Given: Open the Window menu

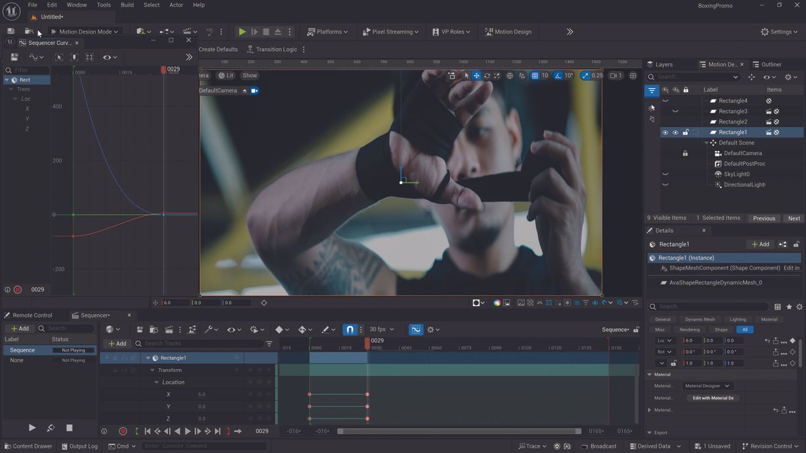Looking at the screenshot, I should click(x=77, y=5).
